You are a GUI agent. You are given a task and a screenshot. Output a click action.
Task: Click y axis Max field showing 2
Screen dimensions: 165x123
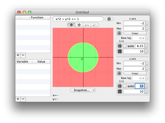[x=134, y=69]
